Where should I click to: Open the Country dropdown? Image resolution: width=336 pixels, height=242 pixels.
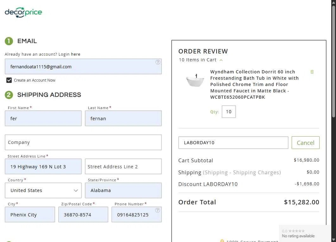[x=43, y=190]
